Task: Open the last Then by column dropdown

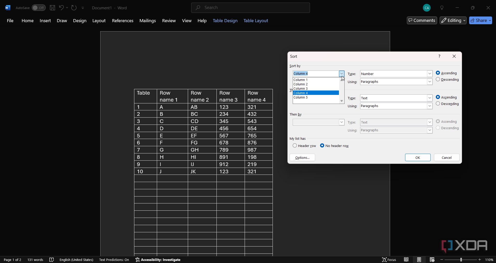Action: (342, 122)
